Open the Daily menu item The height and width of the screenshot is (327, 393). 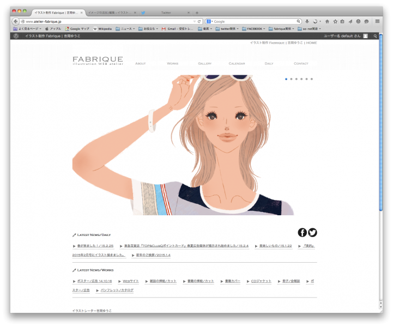pos(269,64)
